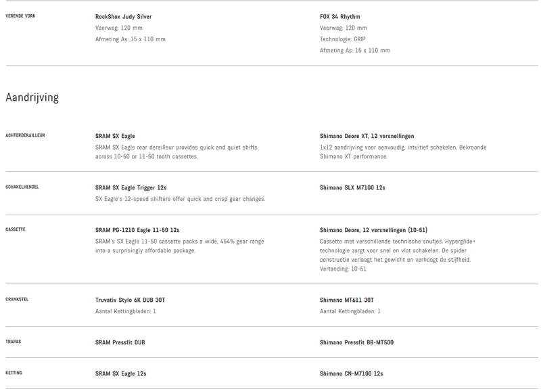Image resolution: width=541 pixels, height=389 pixels.
Task: Select the FOX 34 Rhythm fork title
Action: click(x=339, y=17)
